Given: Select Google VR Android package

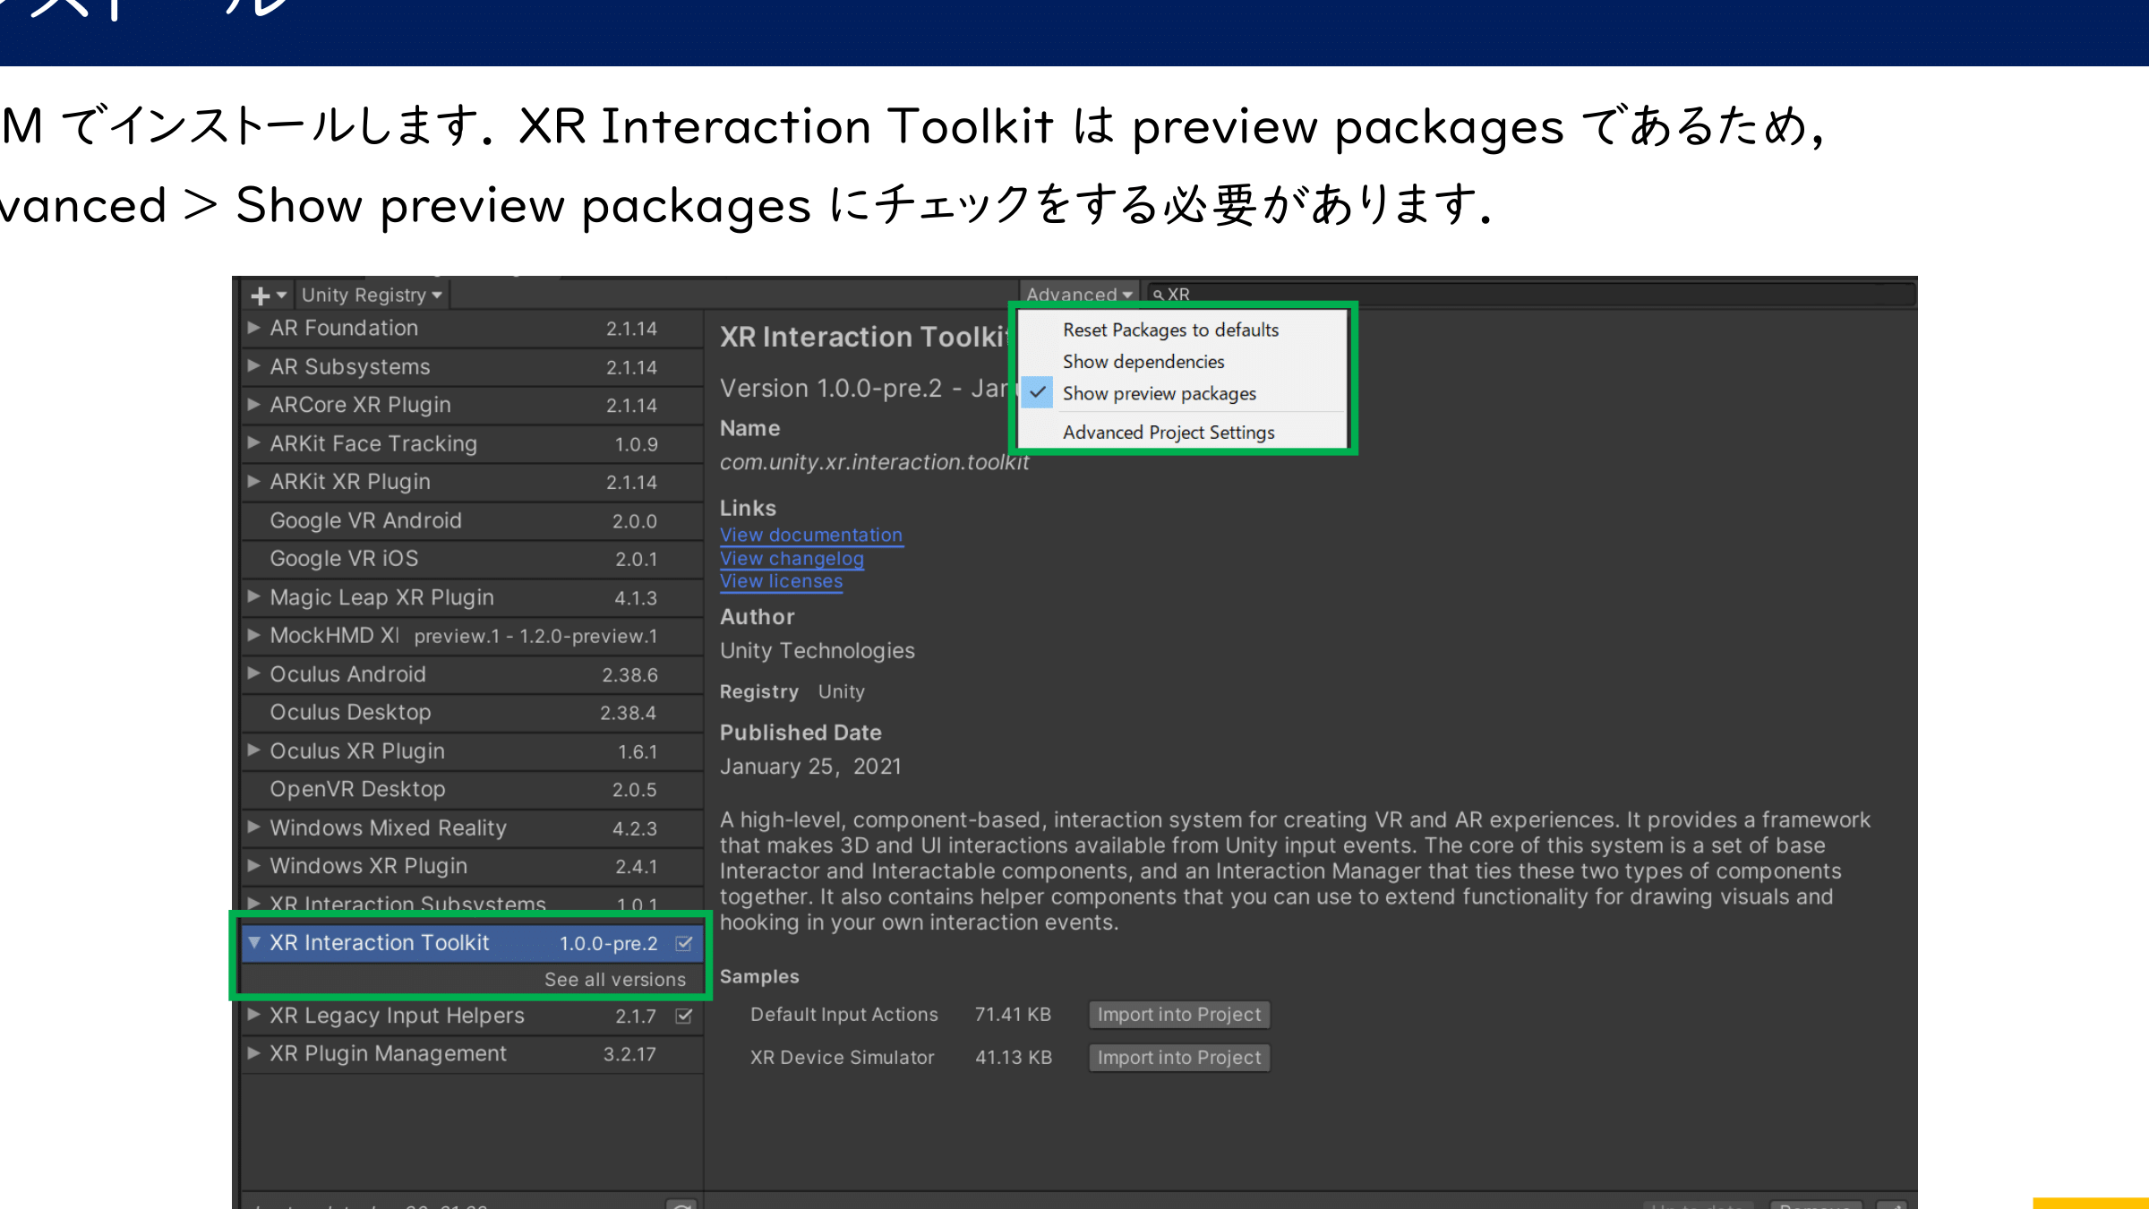Looking at the screenshot, I should tap(472, 520).
